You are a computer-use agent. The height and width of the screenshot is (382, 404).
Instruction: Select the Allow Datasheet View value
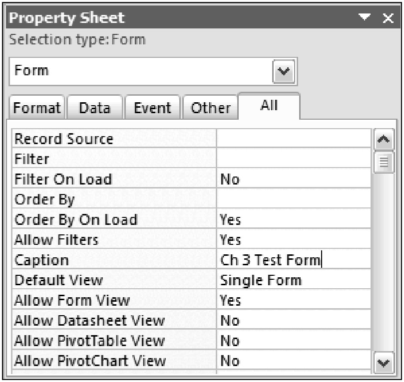(293, 320)
